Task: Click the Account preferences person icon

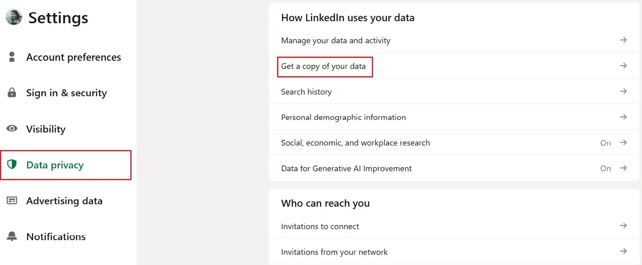Action: click(12, 57)
